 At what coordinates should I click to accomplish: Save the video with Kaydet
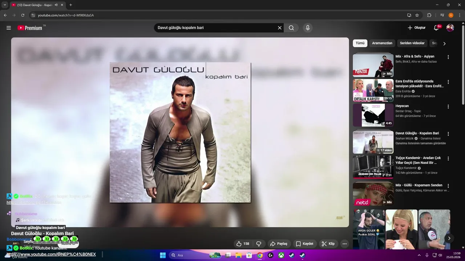pyautogui.click(x=304, y=244)
